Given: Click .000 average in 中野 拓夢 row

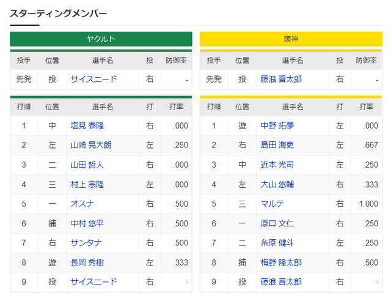Looking at the screenshot, I should tap(371, 125).
